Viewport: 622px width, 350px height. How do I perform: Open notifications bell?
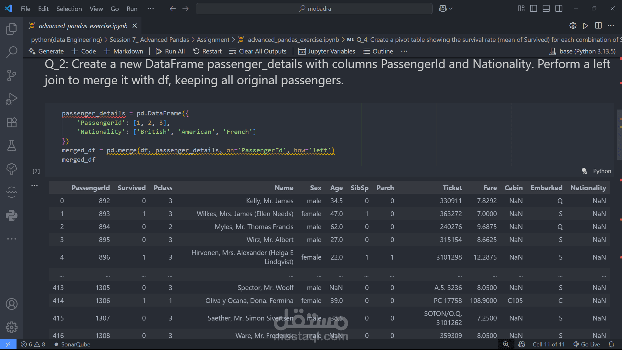pos(611,344)
